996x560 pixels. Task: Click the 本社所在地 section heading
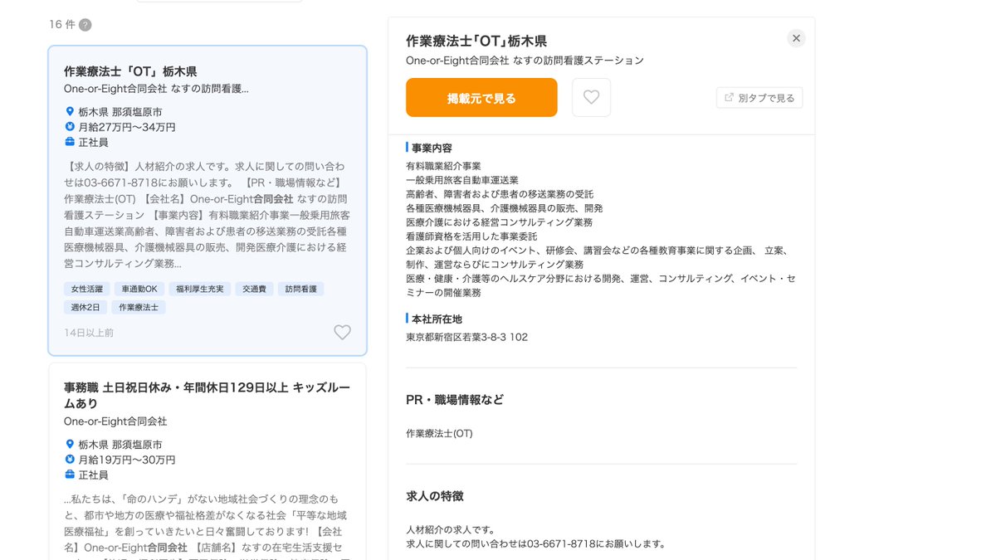tap(437, 319)
